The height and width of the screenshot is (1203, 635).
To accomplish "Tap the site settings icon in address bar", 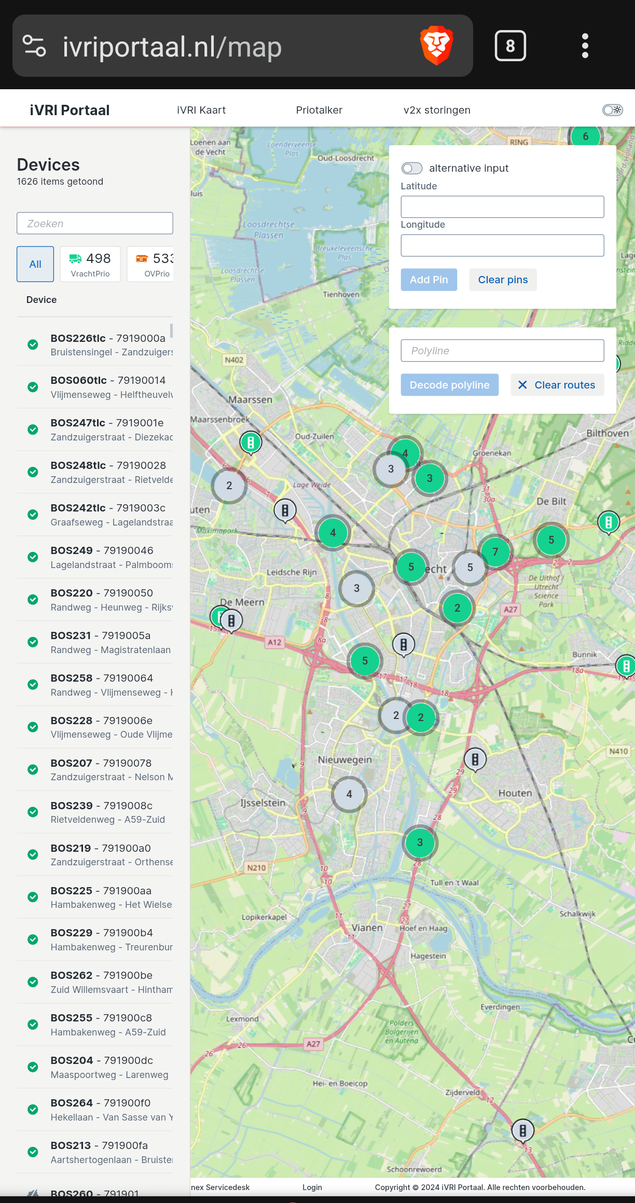I will pos(35,46).
